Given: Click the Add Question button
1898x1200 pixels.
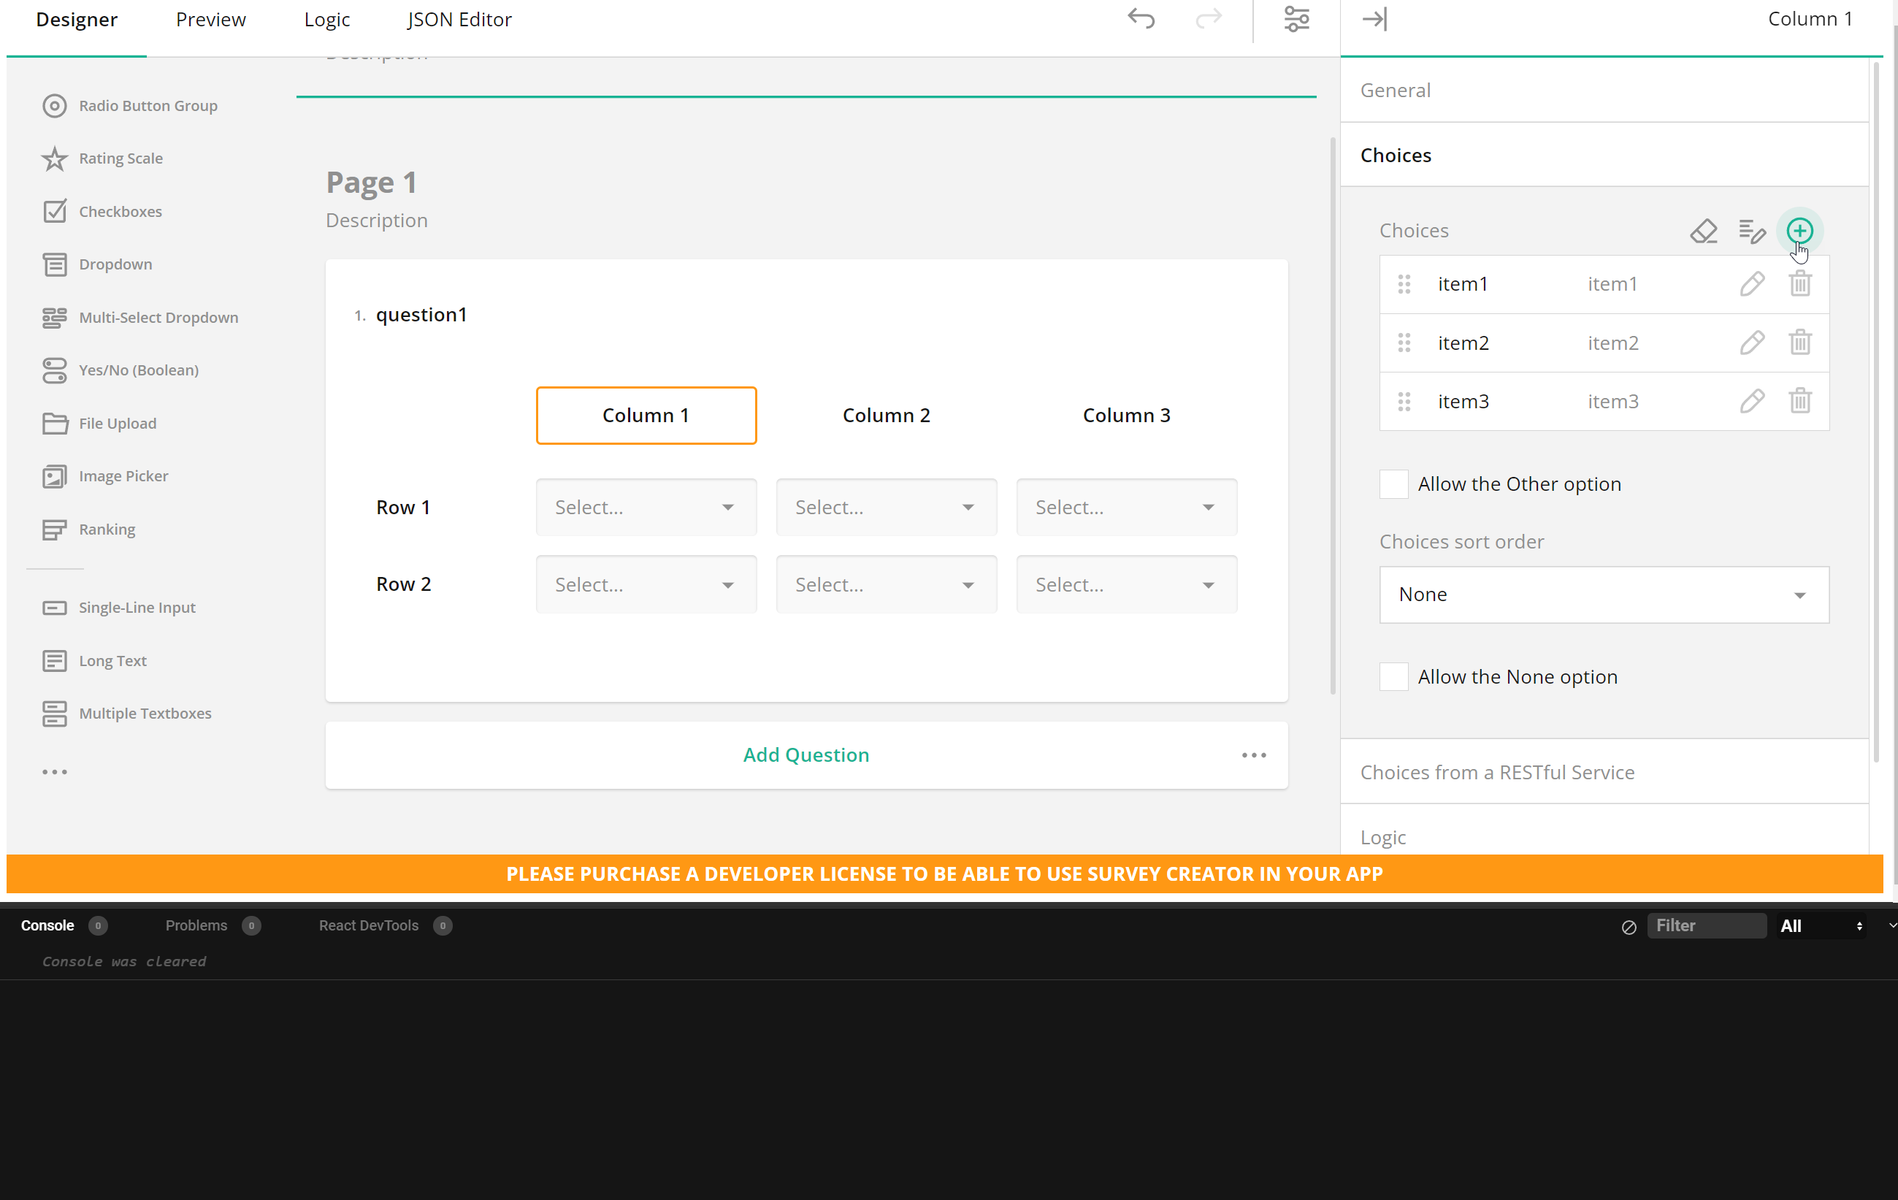Looking at the screenshot, I should pos(805,754).
